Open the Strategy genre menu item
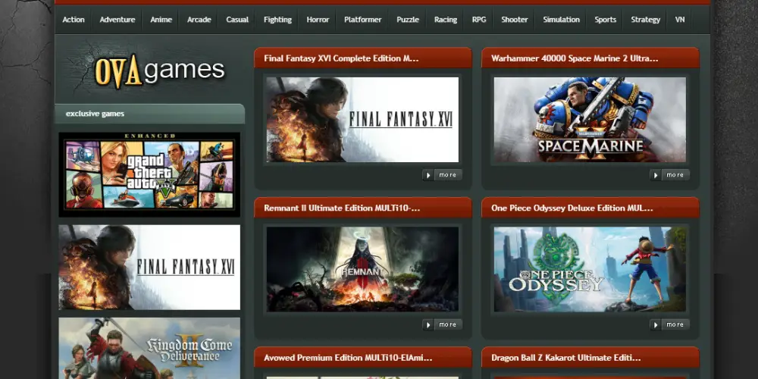 [645, 20]
